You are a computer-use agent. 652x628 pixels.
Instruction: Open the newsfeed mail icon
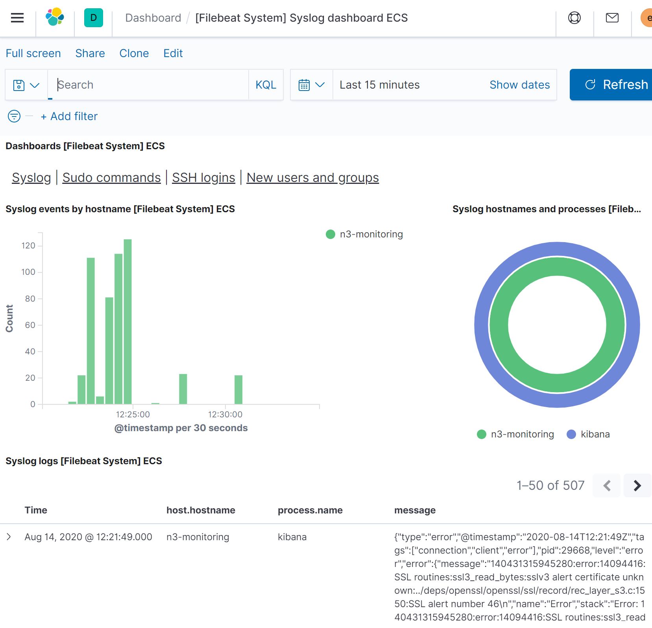[x=612, y=18]
